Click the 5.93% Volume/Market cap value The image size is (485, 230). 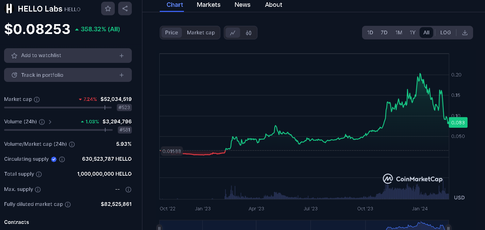124,144
